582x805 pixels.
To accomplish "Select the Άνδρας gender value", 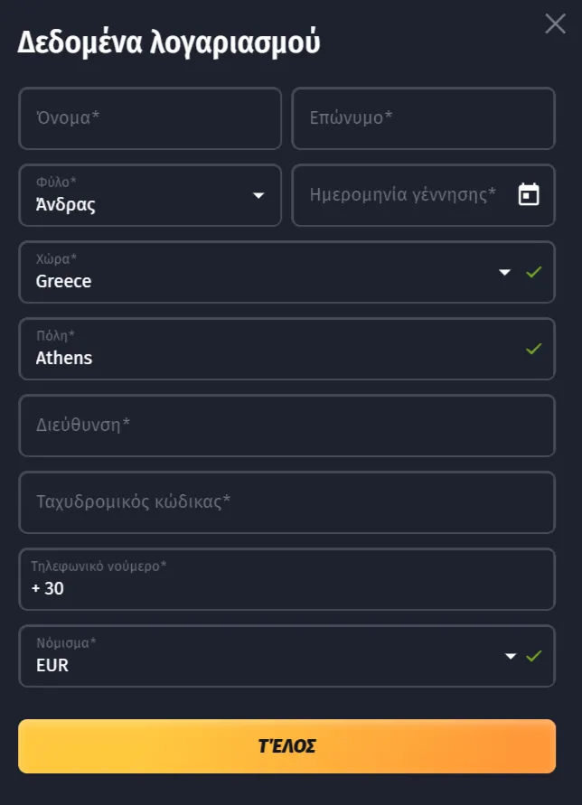I will pos(66,204).
